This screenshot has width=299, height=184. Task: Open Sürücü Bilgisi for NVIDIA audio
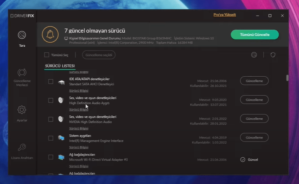coord(79,128)
